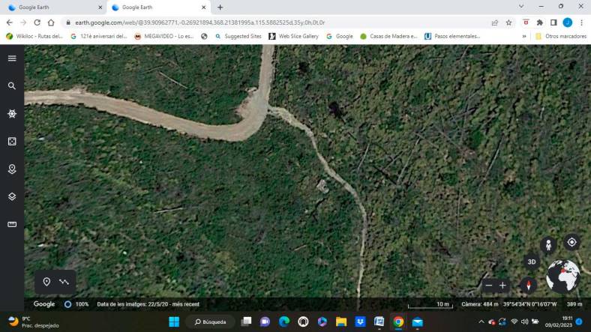
Task: Open Map Style layers icon
Action: coord(12,197)
